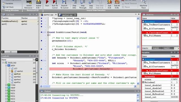Click the Call Stack horizontal scrollbar thumb
Viewport: 181px width, 102px height.
click(11, 52)
